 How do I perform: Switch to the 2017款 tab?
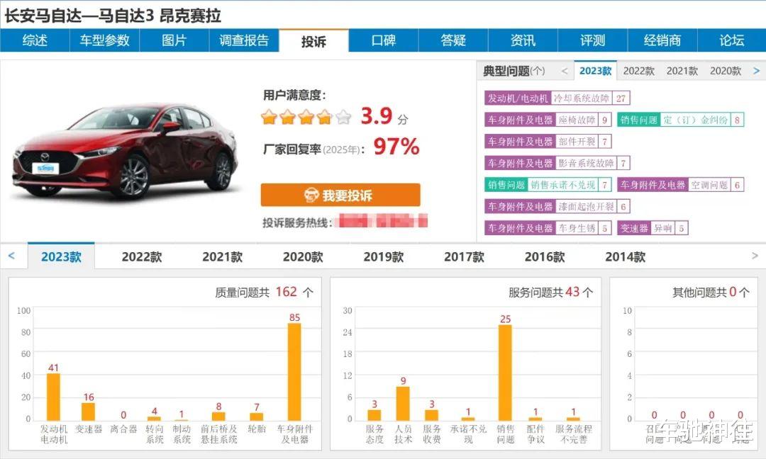[x=464, y=256]
